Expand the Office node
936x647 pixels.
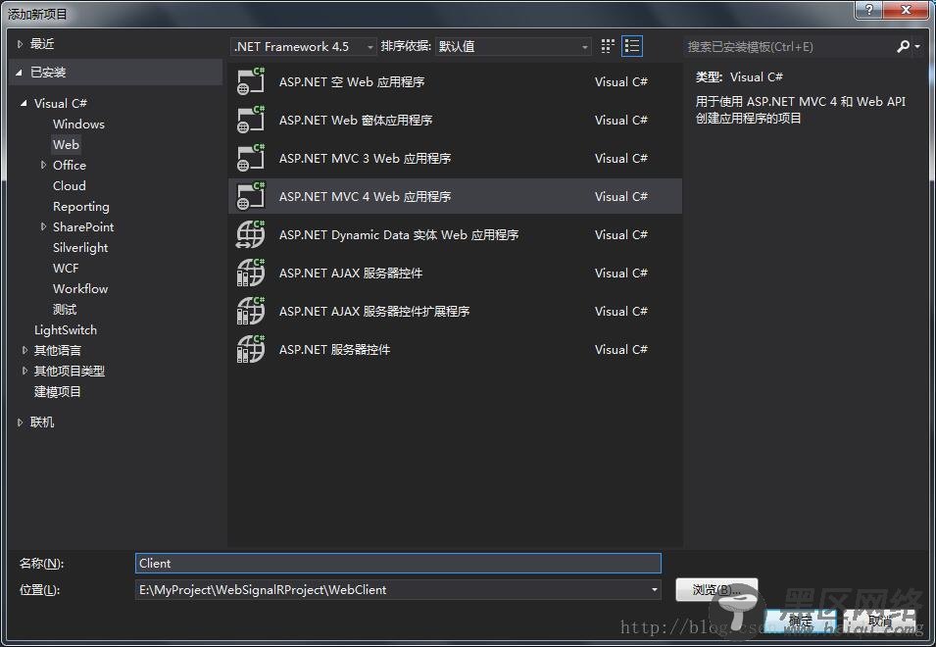tap(43, 165)
